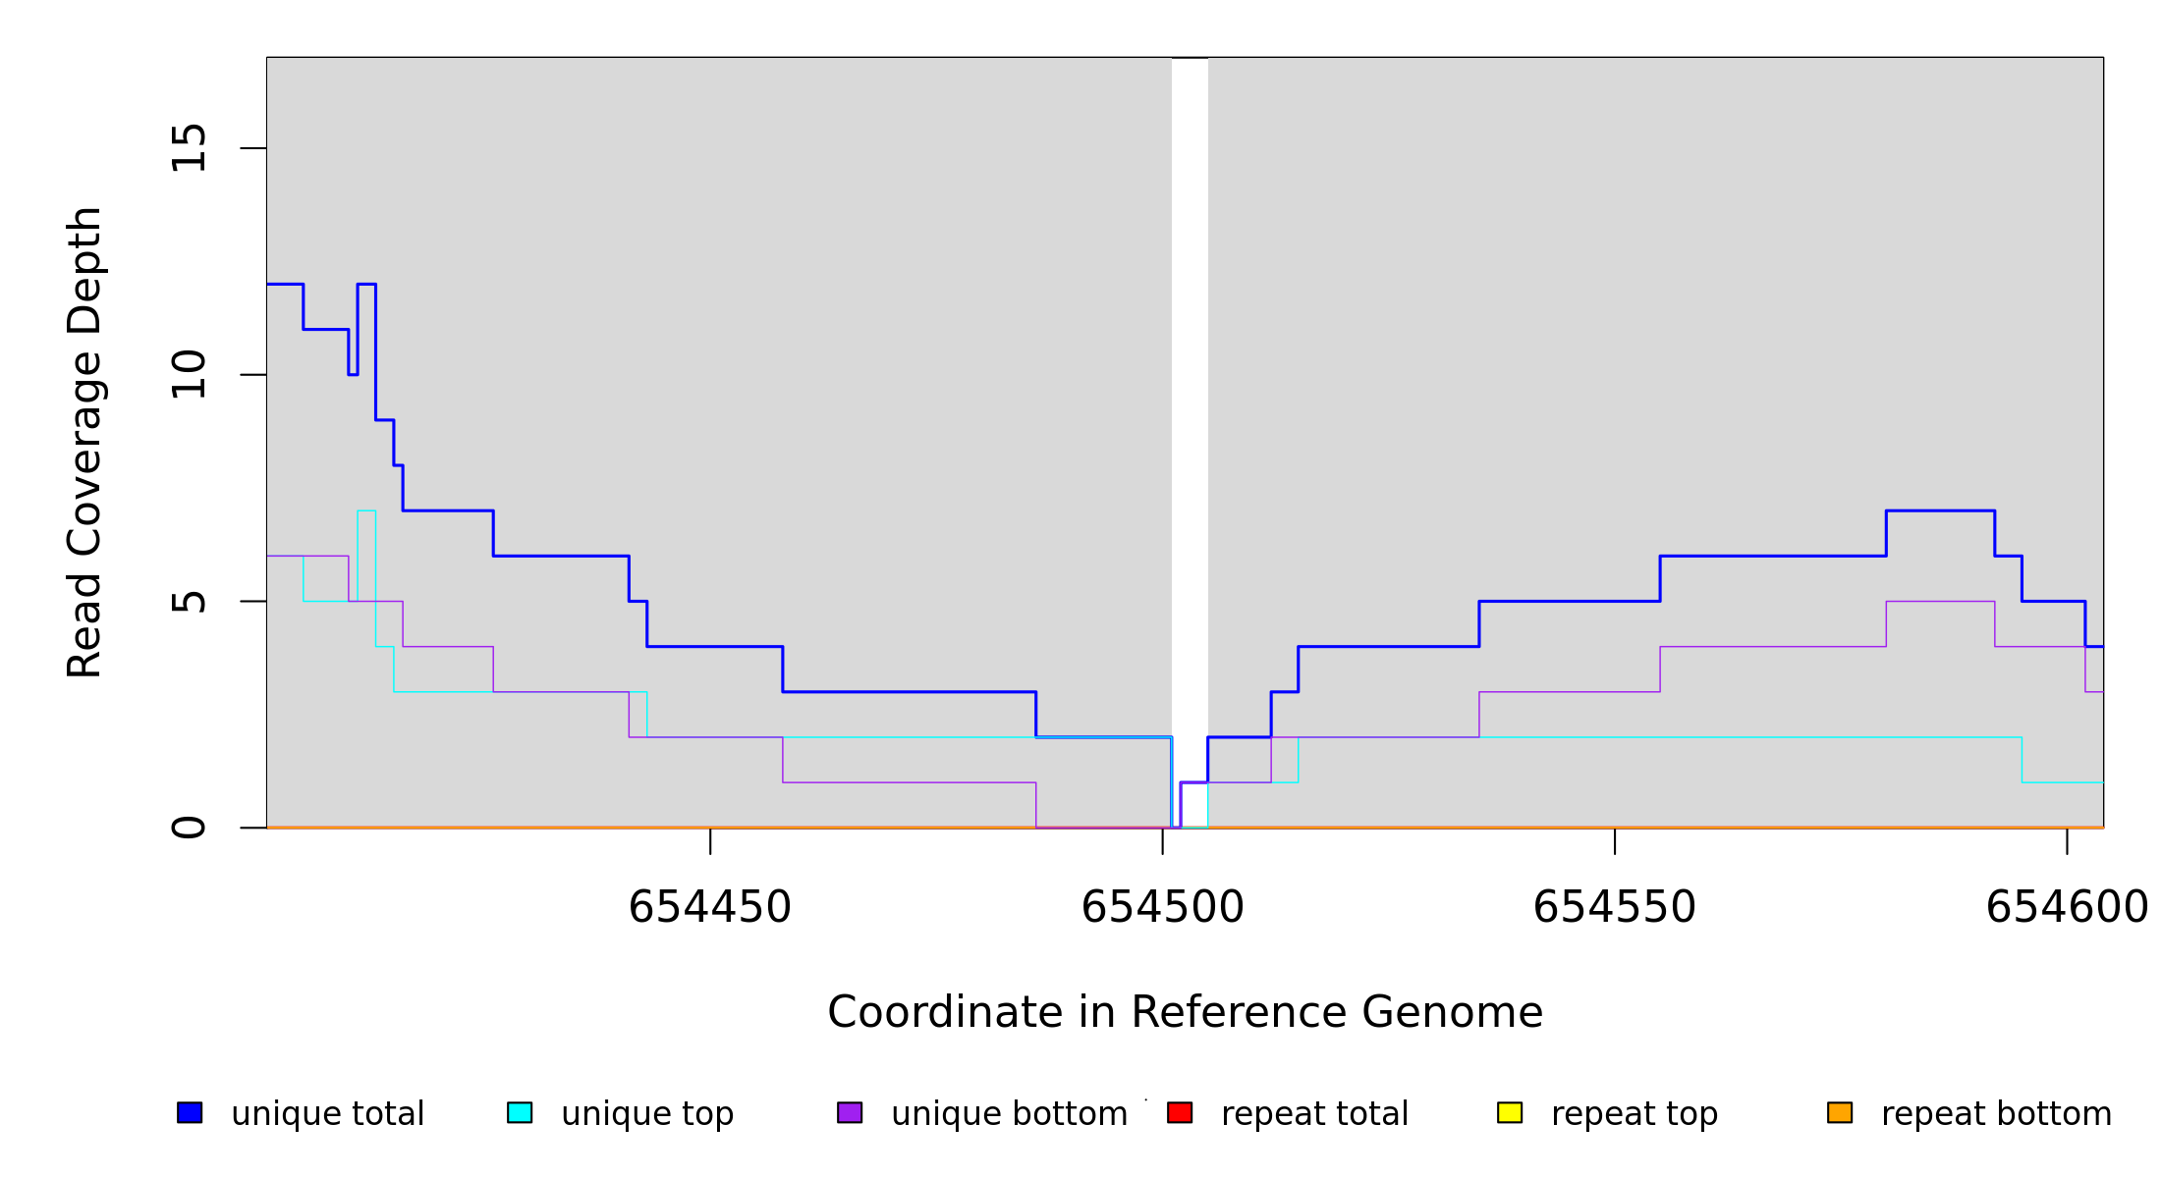Click the "Coordinate in Reference Genome" axis title
The height and width of the screenshot is (1178, 2161).
coord(1185,1012)
